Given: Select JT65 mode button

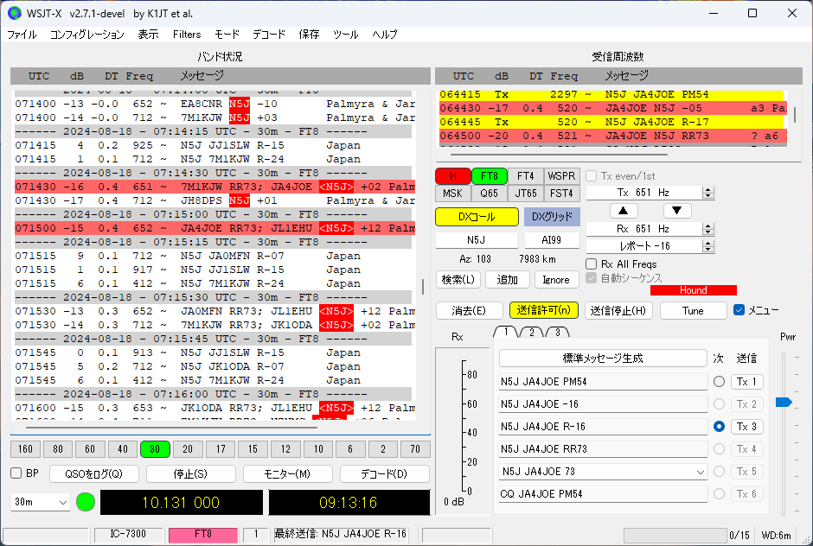Looking at the screenshot, I should 525,194.
